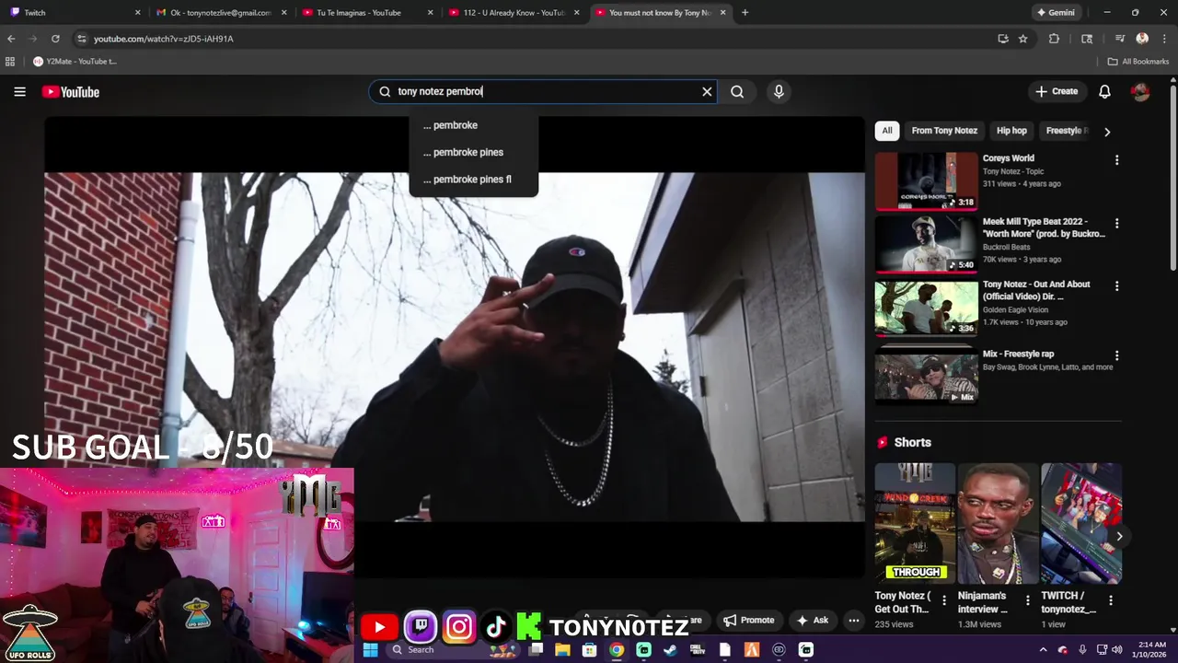1178x663 pixels.
Task: Start voice search with microphone icon
Action: [779, 91]
